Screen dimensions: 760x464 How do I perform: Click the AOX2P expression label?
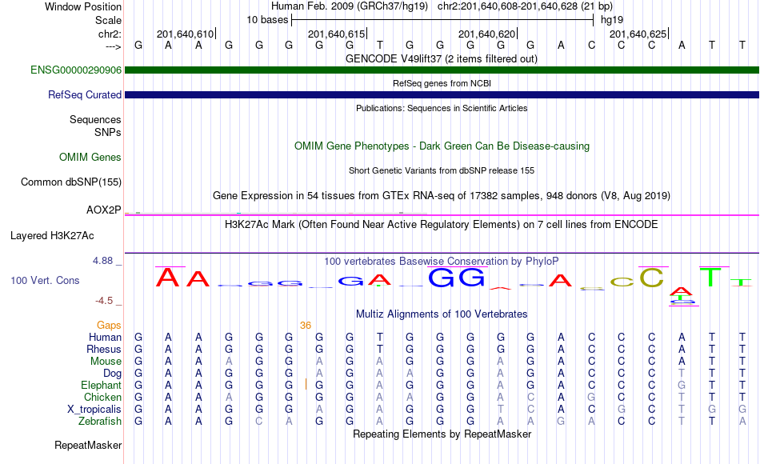(x=104, y=210)
